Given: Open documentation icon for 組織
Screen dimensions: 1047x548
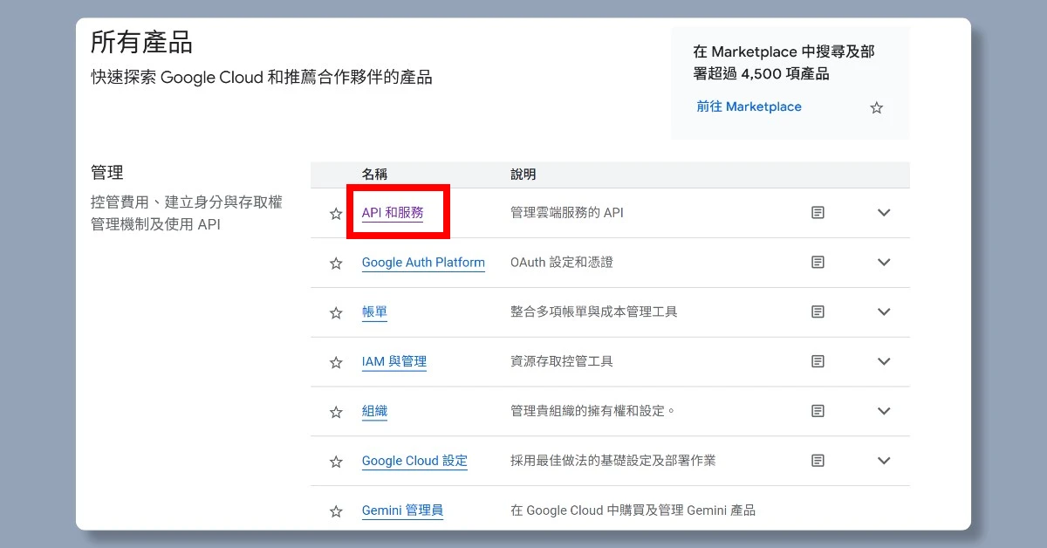Looking at the screenshot, I should tap(818, 411).
